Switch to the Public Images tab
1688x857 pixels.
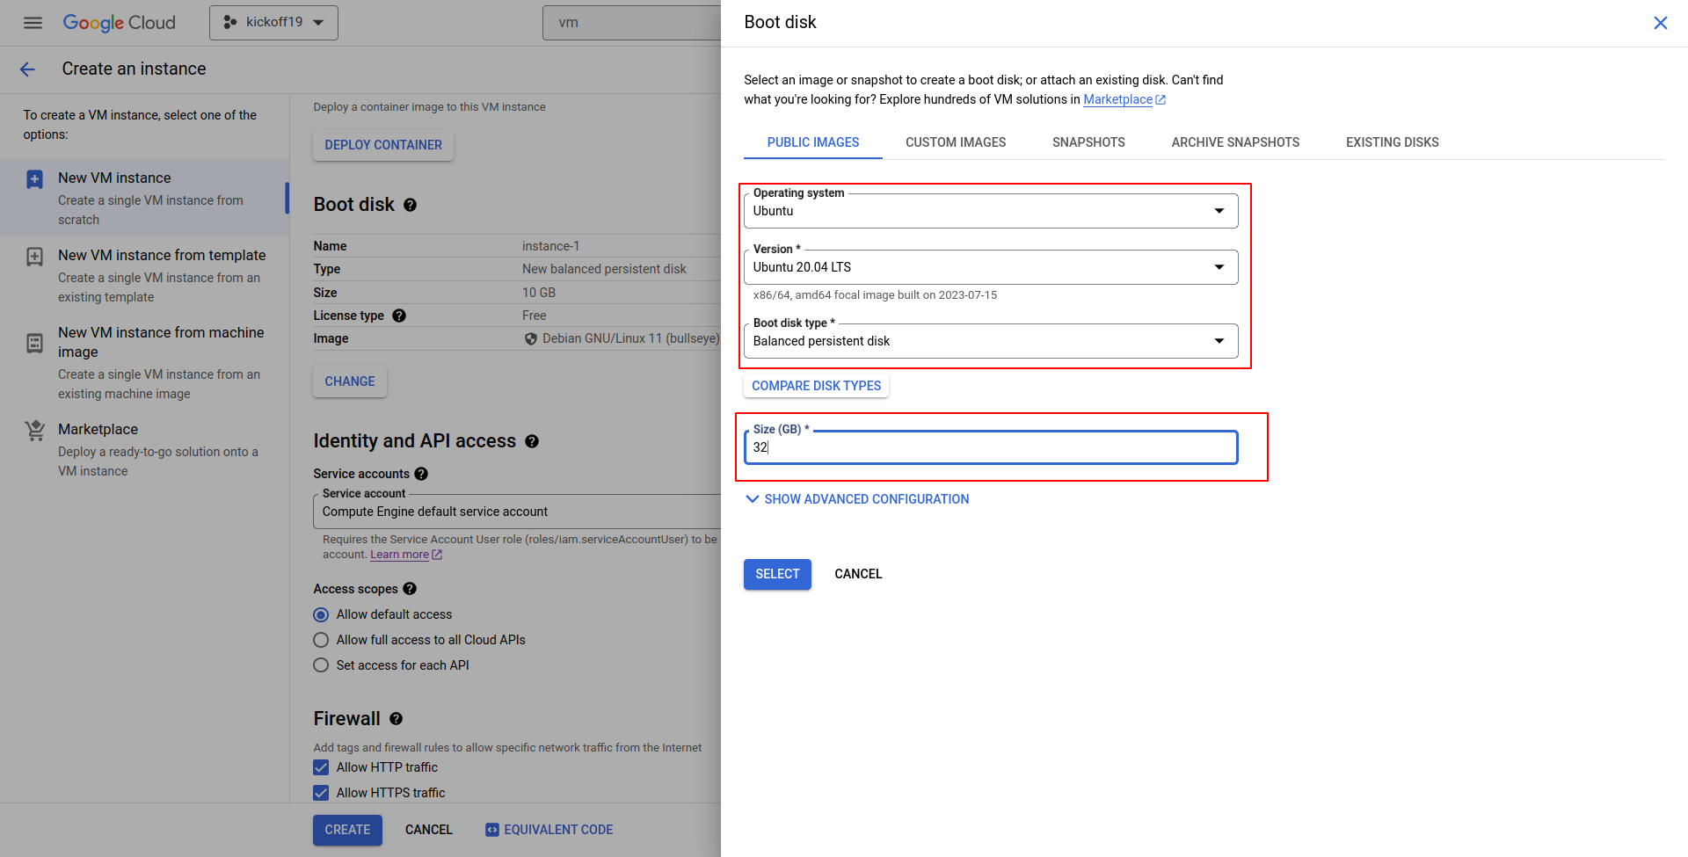click(813, 142)
